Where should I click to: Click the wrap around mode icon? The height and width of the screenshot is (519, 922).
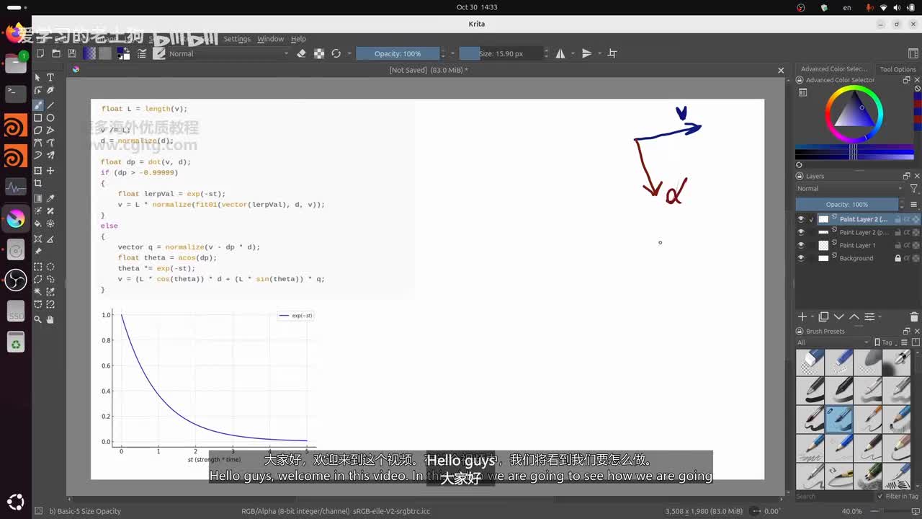612,53
